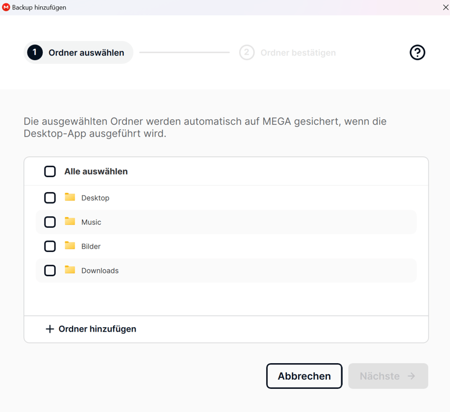Tick the Desktop folder checkbox
The image size is (450, 412).
pyautogui.click(x=50, y=198)
